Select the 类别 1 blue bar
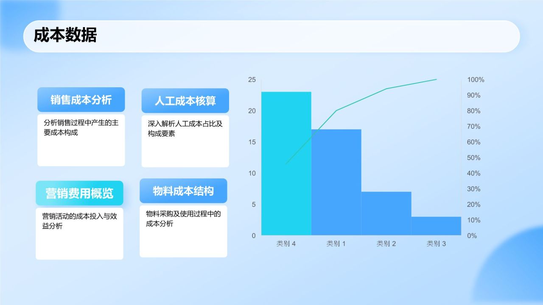Viewport: 543px width, 305px height. tap(336, 182)
